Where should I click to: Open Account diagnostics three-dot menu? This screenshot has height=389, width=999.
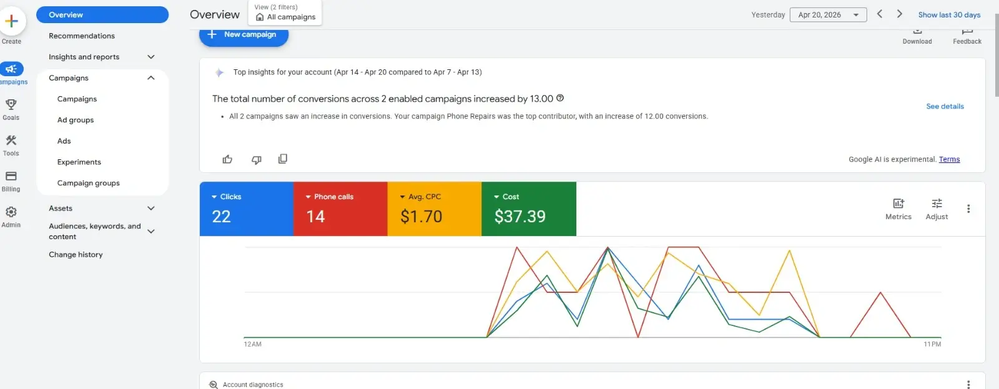[968, 384]
